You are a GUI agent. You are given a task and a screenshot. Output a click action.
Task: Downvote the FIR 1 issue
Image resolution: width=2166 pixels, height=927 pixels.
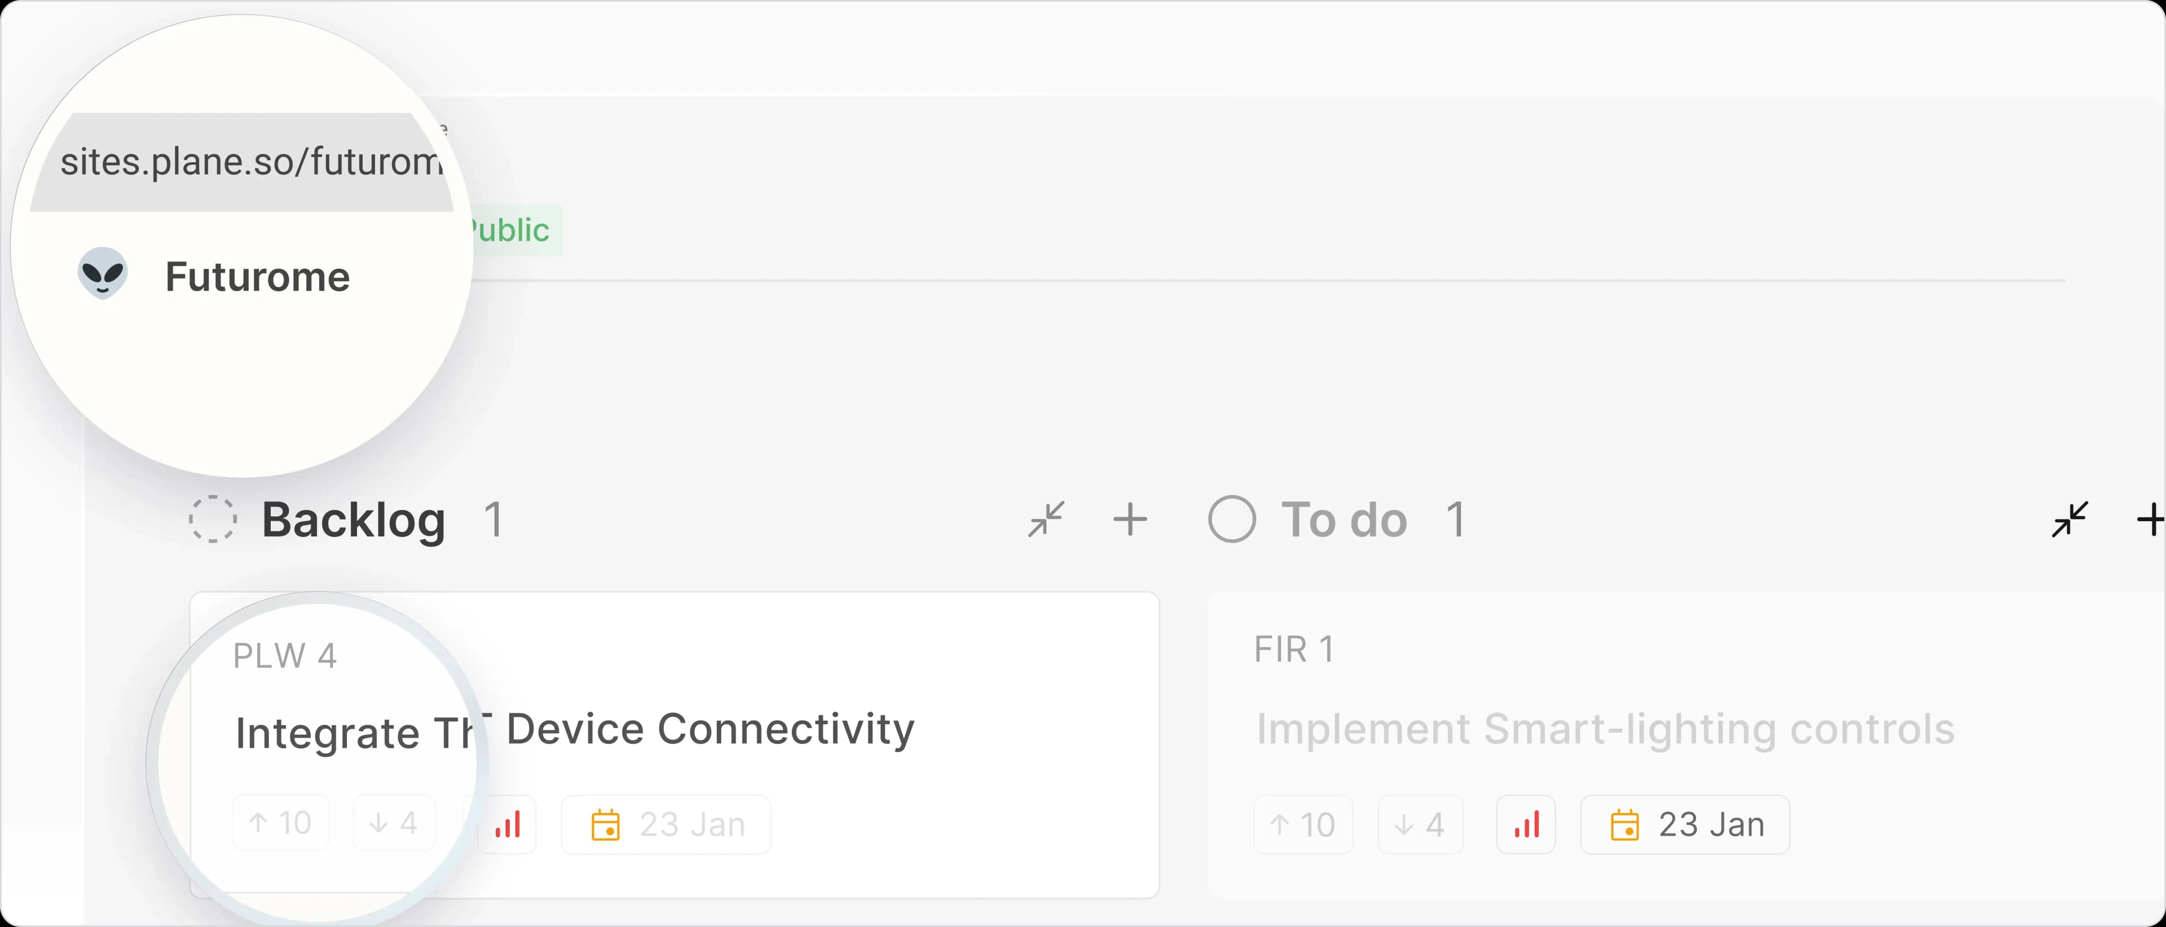click(x=1419, y=824)
